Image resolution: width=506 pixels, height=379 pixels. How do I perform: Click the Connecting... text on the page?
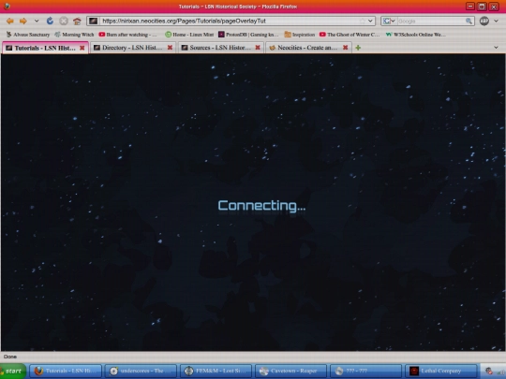pos(261,206)
